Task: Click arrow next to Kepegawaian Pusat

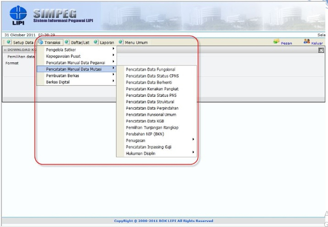Action: (x=113, y=55)
